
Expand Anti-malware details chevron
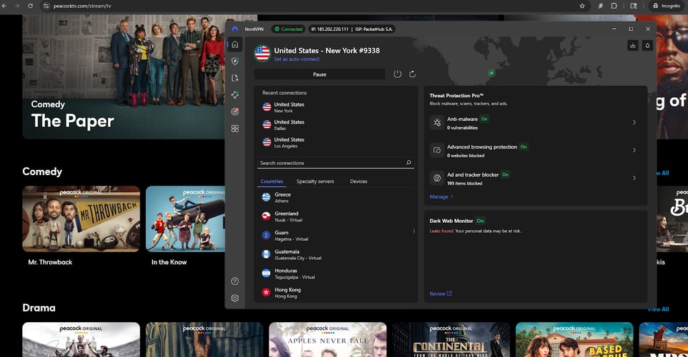[x=634, y=122]
